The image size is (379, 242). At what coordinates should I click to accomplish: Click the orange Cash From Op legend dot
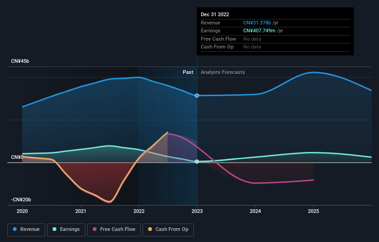pos(150,229)
